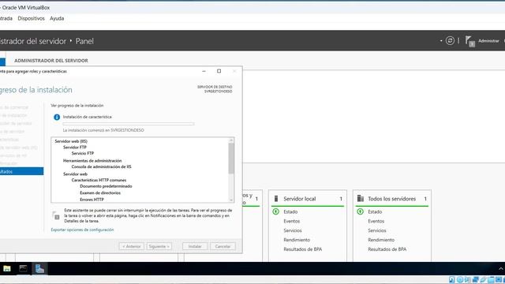Viewport: 505px width, 284px height.
Task: Open Resultados de BPA under Todos los servidores
Action: (x=387, y=249)
